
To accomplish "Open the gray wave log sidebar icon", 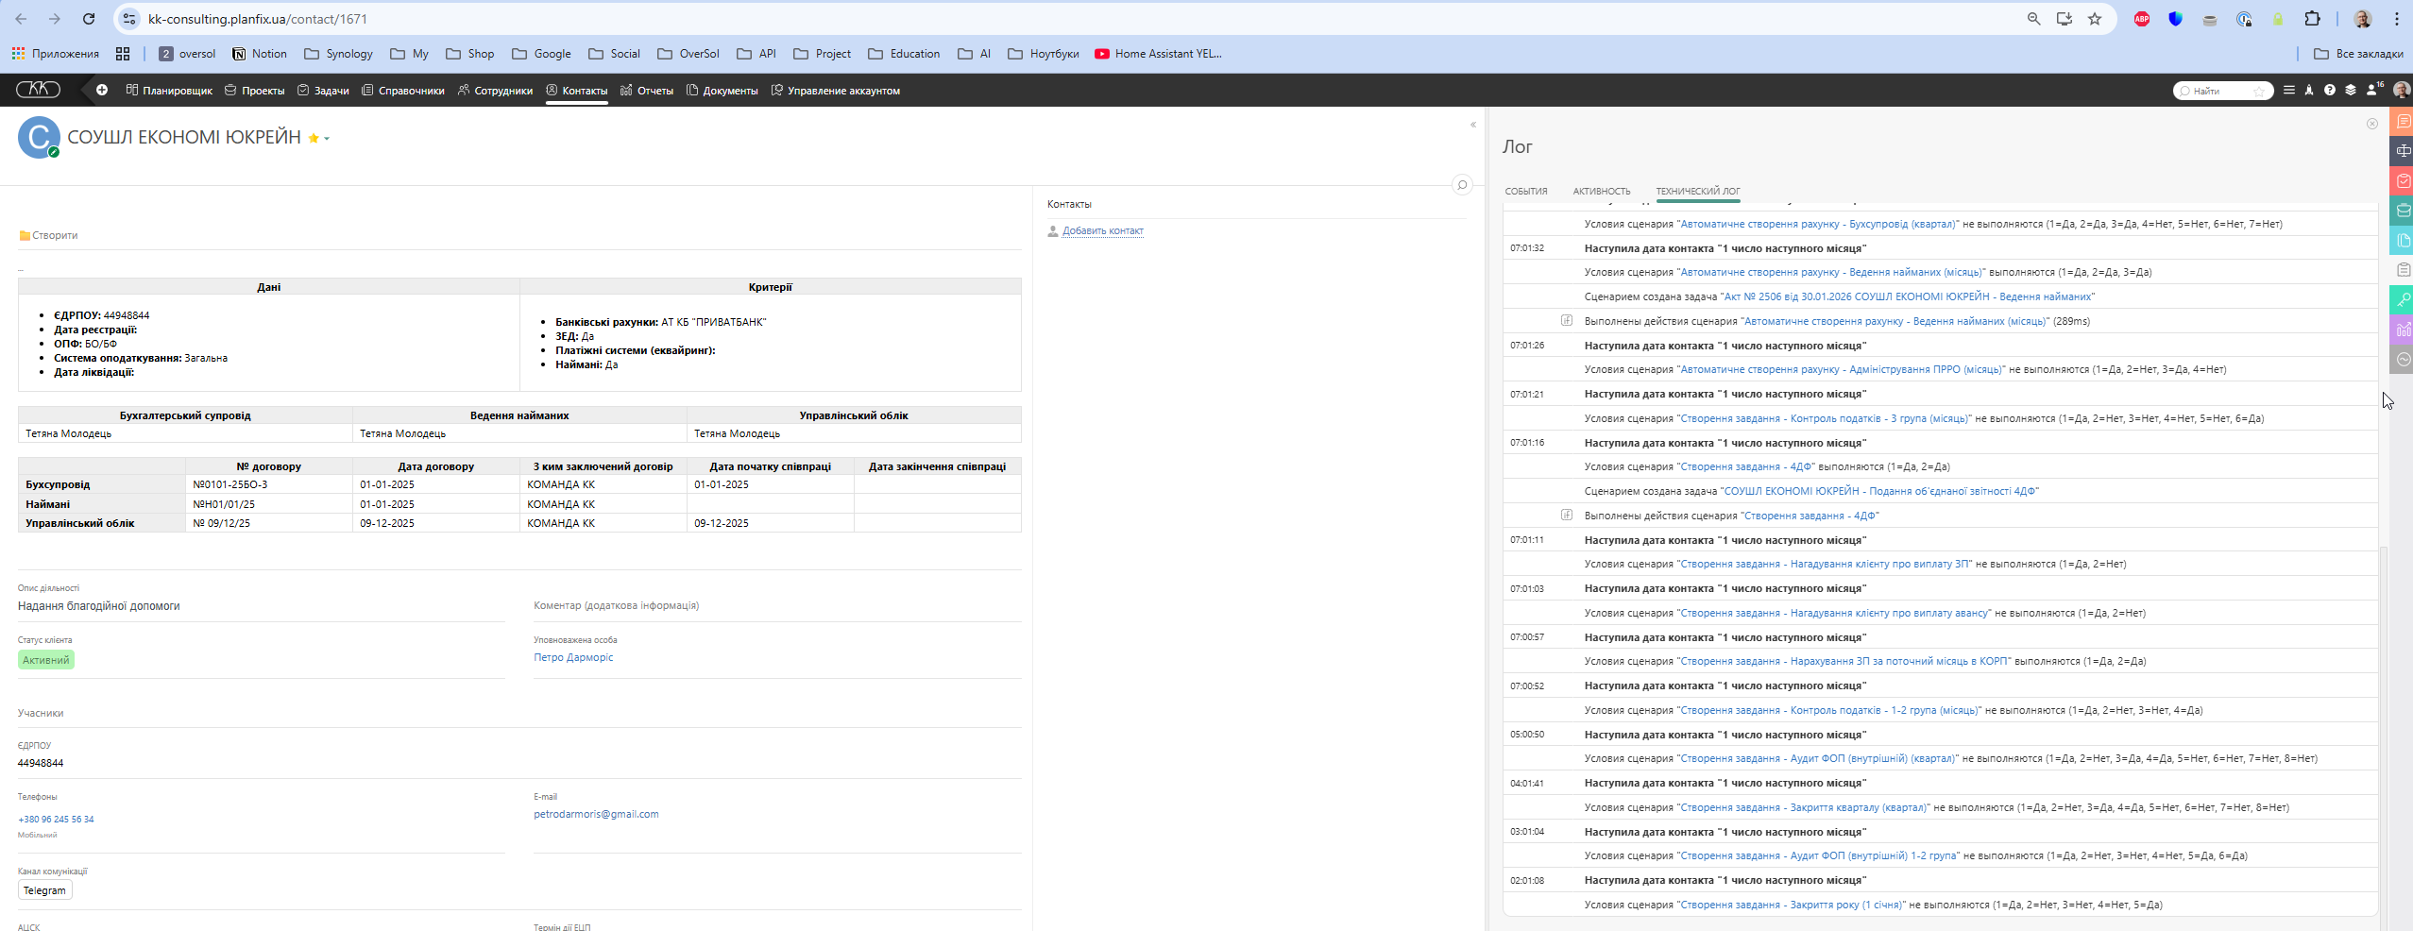I will pos(2403,359).
